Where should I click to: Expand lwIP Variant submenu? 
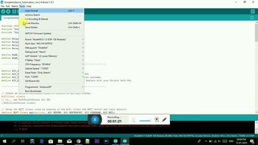[52, 56]
